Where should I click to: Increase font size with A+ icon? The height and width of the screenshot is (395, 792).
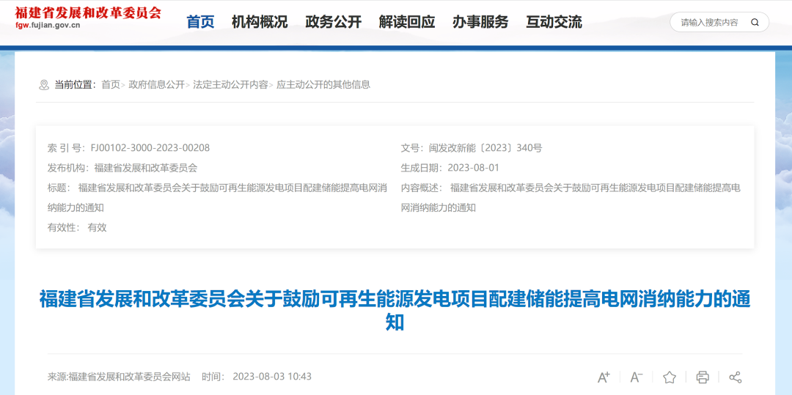[604, 377]
